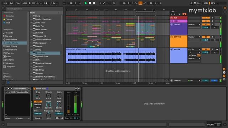The image size is (228, 128).
Task: Adjust the Drive knob in Drum Buss
Action: [x=38, y=95]
